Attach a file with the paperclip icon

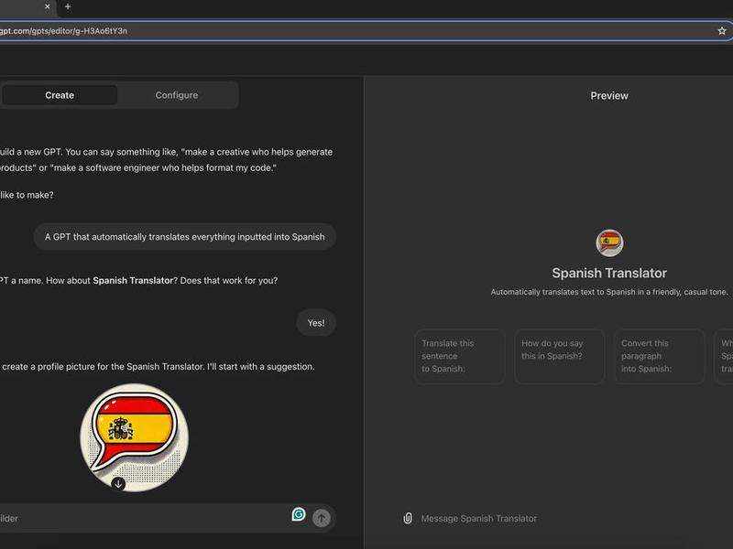pos(408,518)
